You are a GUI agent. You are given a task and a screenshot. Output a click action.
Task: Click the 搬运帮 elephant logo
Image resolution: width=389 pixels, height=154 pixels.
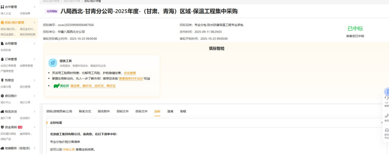61,86
